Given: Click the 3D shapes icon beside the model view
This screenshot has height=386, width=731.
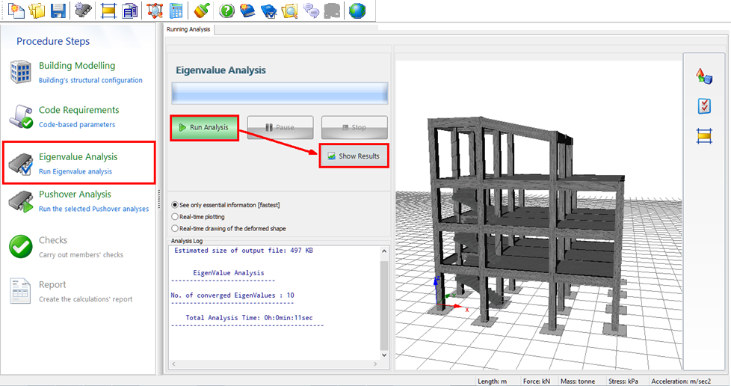Looking at the screenshot, I should tap(704, 76).
